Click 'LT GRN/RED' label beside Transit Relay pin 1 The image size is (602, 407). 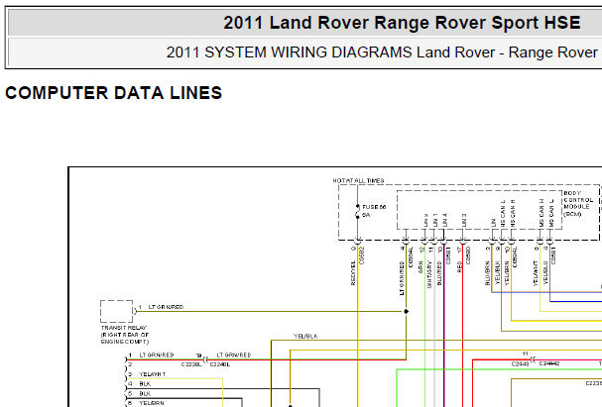tap(166, 307)
